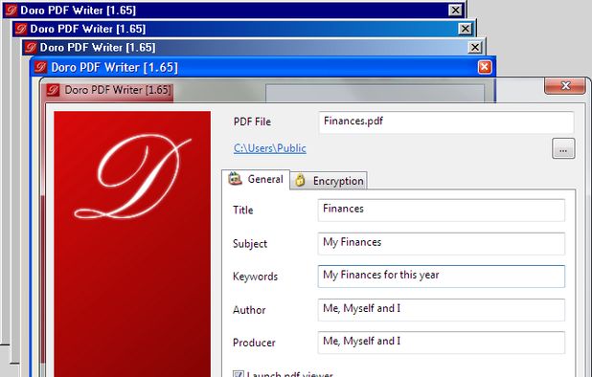Click the 'Producer' label text
592x377 pixels.
254,343
